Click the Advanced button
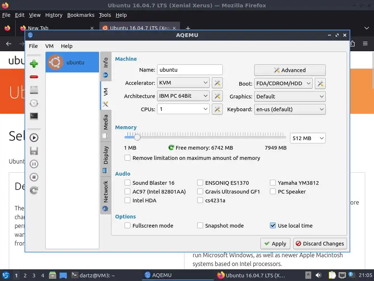 point(290,70)
